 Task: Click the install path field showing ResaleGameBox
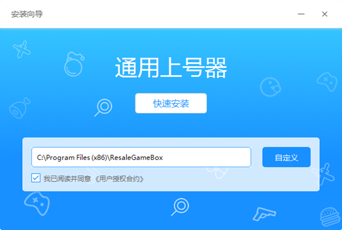pyautogui.click(x=141, y=157)
